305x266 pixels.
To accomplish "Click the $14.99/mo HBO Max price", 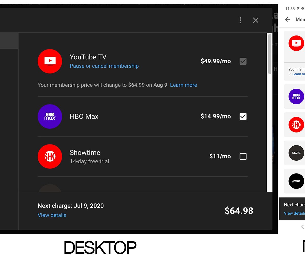I will (x=216, y=116).
